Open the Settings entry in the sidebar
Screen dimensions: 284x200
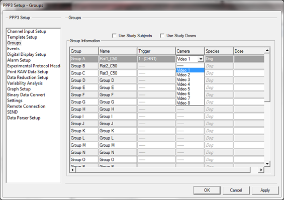pos(15,101)
